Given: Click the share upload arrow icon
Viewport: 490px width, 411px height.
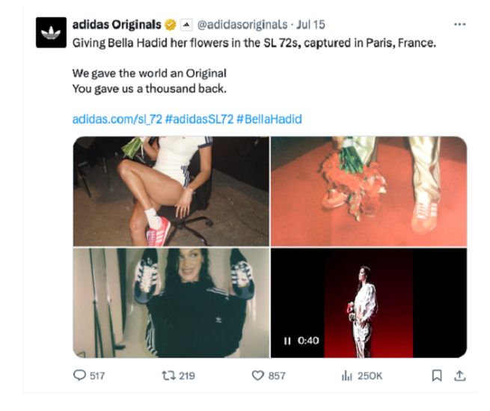Looking at the screenshot, I should (460, 375).
